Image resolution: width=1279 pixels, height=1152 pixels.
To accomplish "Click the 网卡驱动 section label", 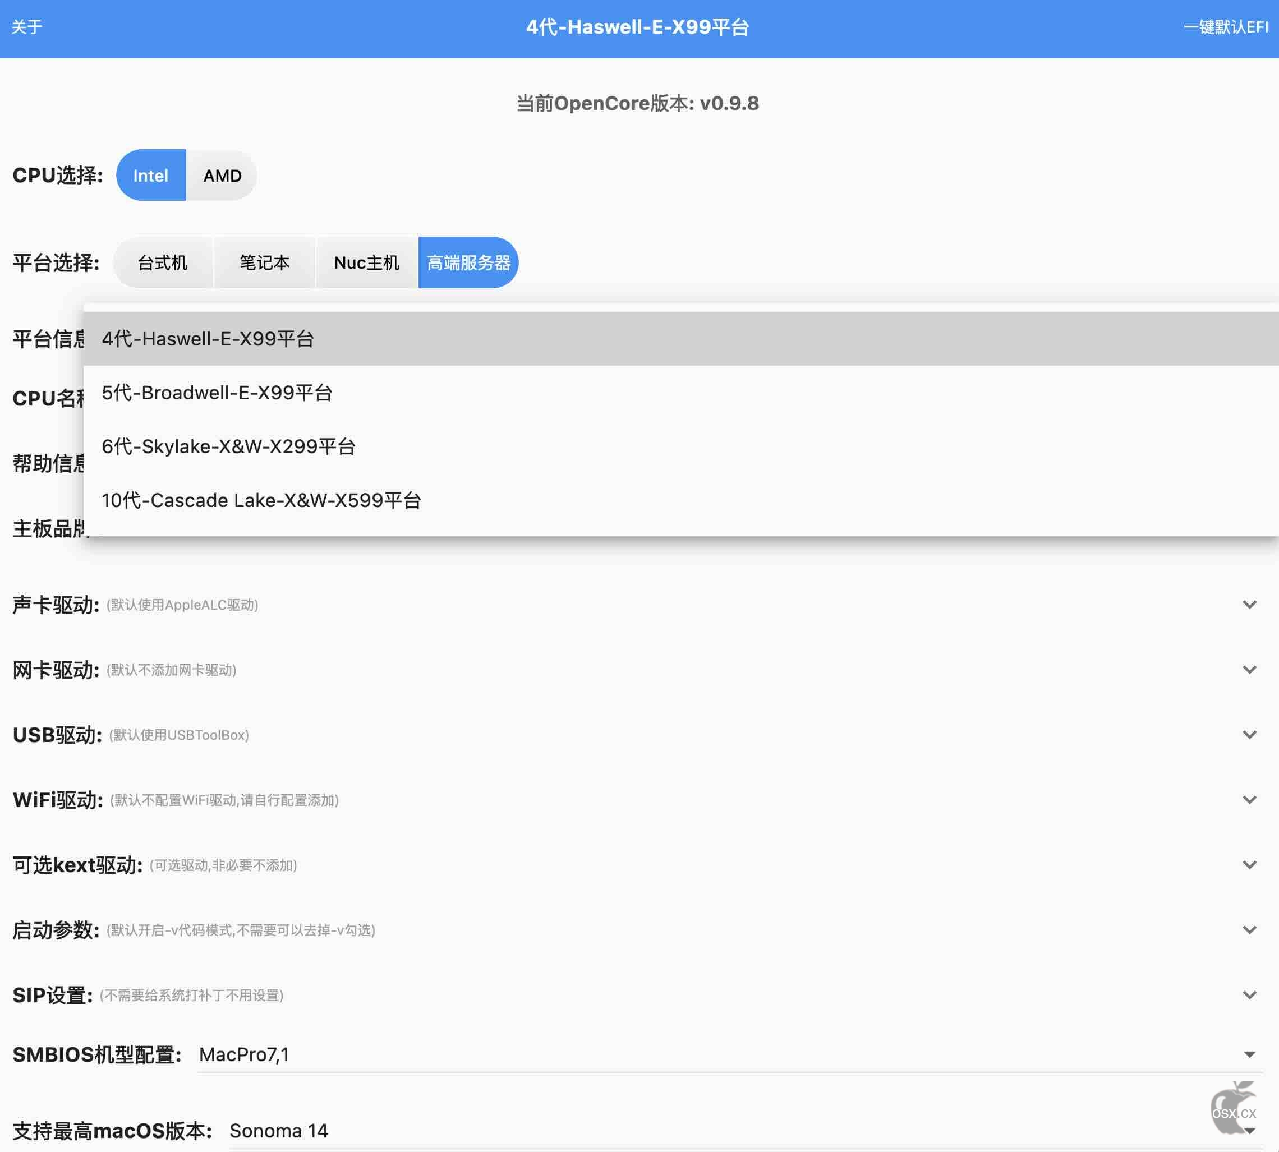I will [x=56, y=670].
